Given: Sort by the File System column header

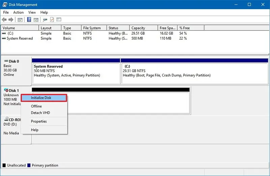Looking at the screenshot, I should (94, 28).
